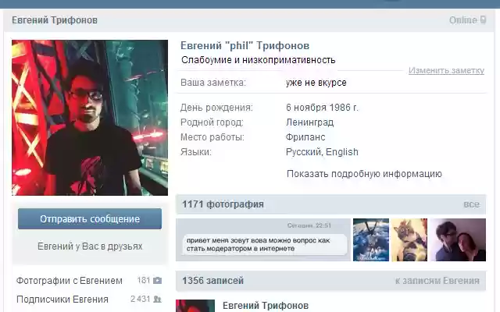500x312 pixels.
Task: Click hometown value Ленинград
Action: (x=309, y=122)
